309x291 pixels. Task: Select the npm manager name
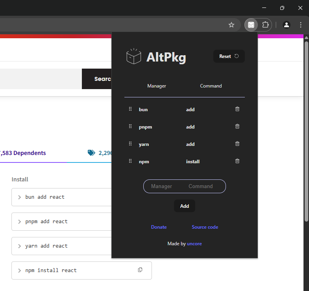tap(144, 162)
